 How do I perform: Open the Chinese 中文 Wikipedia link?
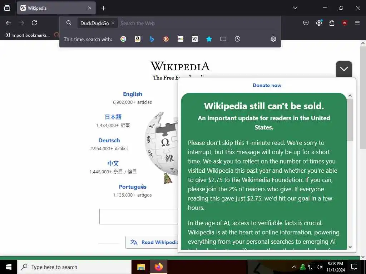[x=113, y=163]
